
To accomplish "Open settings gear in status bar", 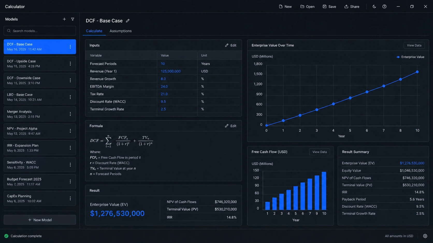I will (x=425, y=236).
